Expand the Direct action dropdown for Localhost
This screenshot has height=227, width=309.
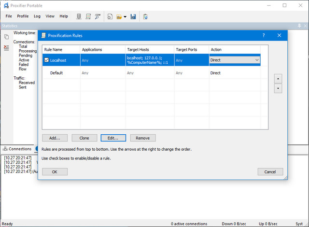(x=256, y=60)
